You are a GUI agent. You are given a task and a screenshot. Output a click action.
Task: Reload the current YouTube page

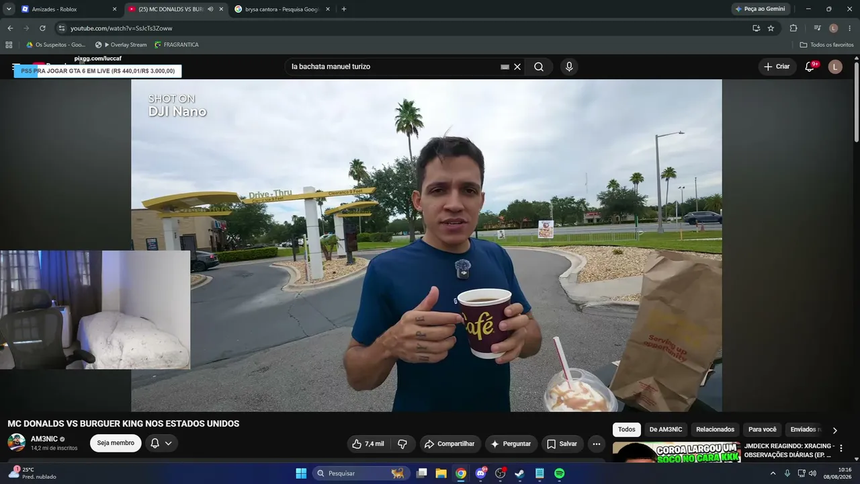tap(42, 28)
